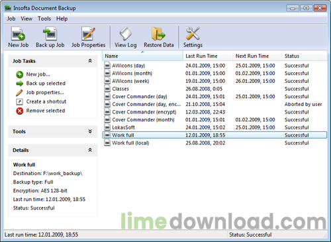
Task: Sort jobs by the Name column header
Action: [x=142, y=56]
